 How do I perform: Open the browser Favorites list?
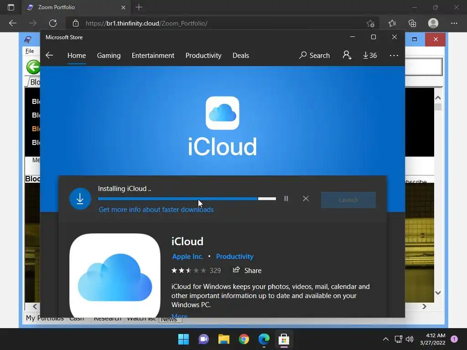point(392,23)
